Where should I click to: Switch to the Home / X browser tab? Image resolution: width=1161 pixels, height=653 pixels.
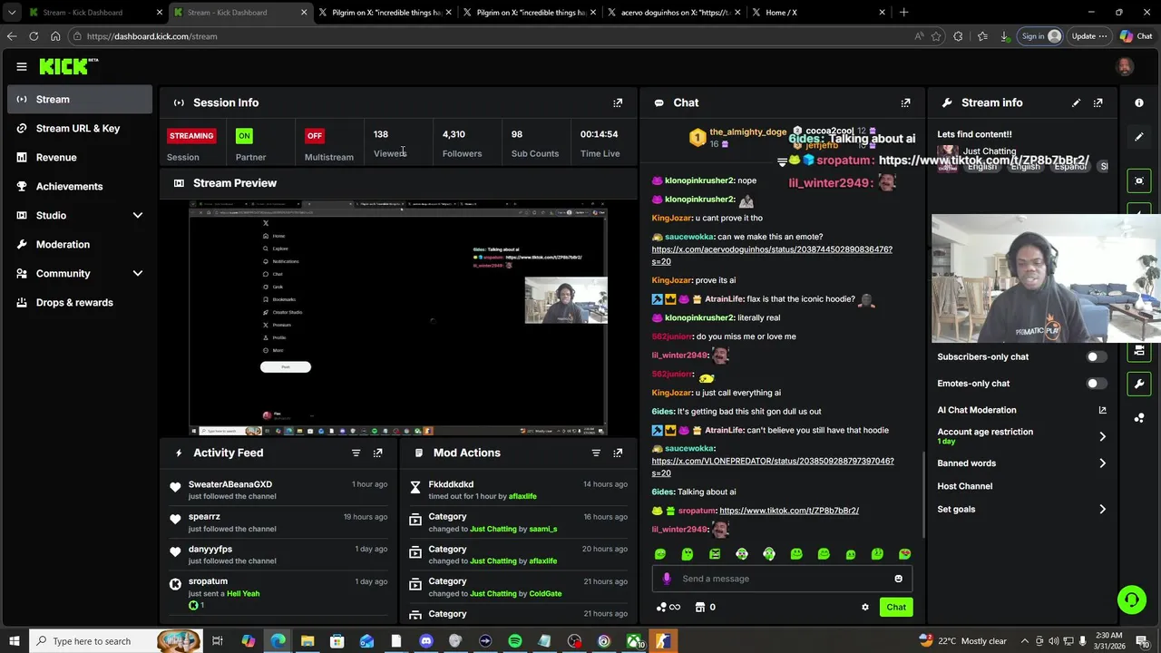(819, 13)
